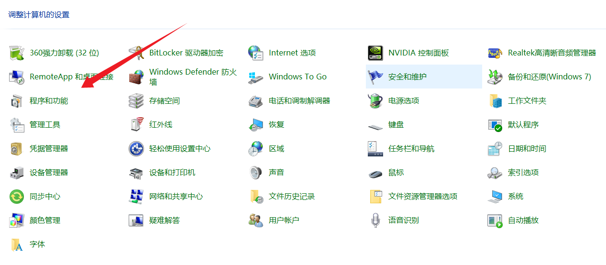The width and height of the screenshot is (606, 265).
Task: Open the 任务栏和导航 icon
Action: point(375,148)
